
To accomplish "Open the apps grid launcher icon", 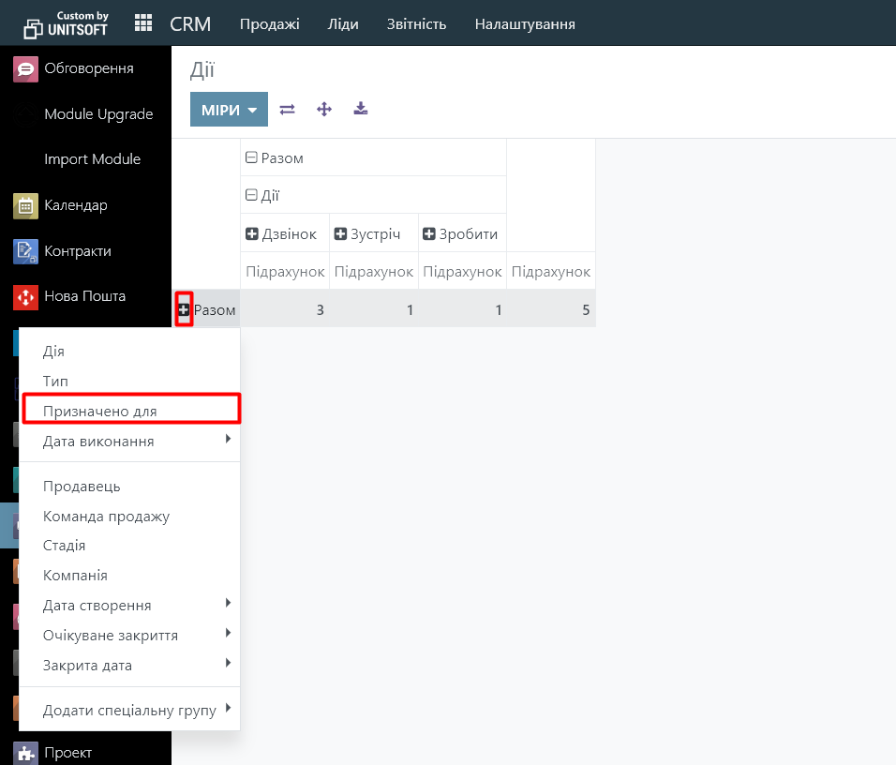I will (143, 23).
